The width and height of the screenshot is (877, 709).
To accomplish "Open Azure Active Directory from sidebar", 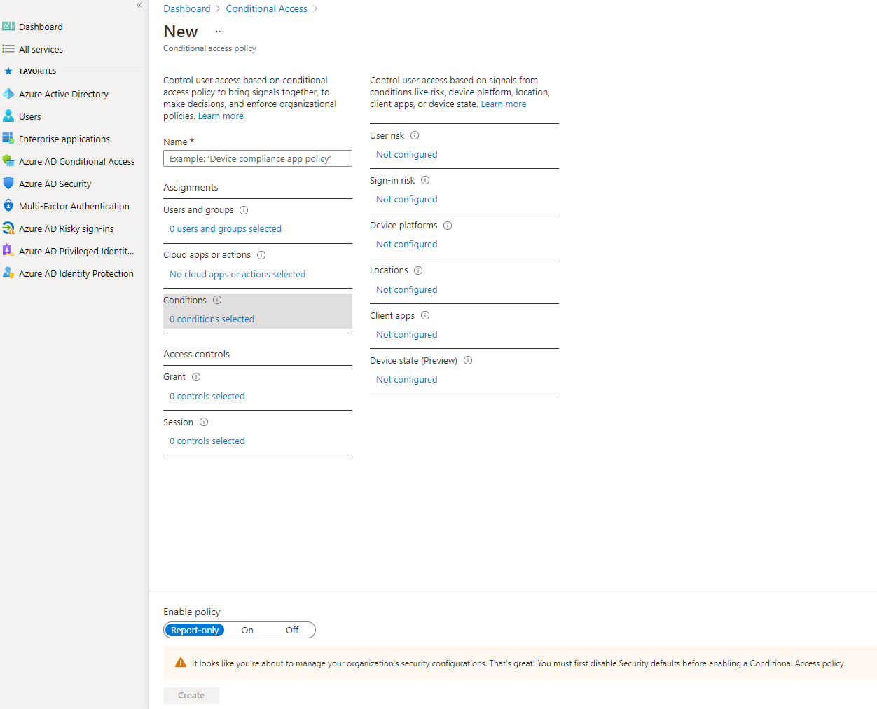I will (63, 93).
